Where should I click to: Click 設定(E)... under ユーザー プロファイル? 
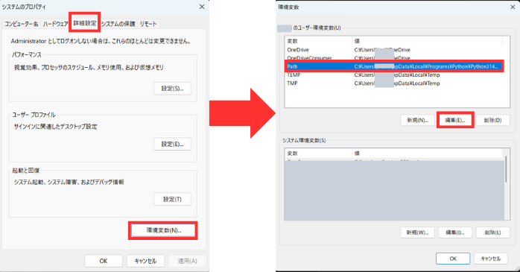(172, 144)
